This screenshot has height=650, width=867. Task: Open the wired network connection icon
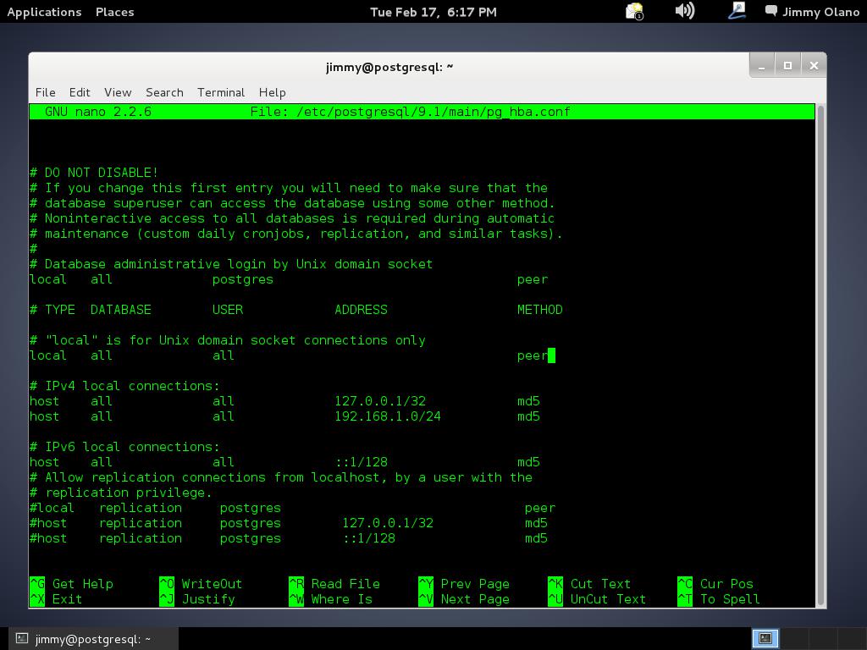(736, 11)
